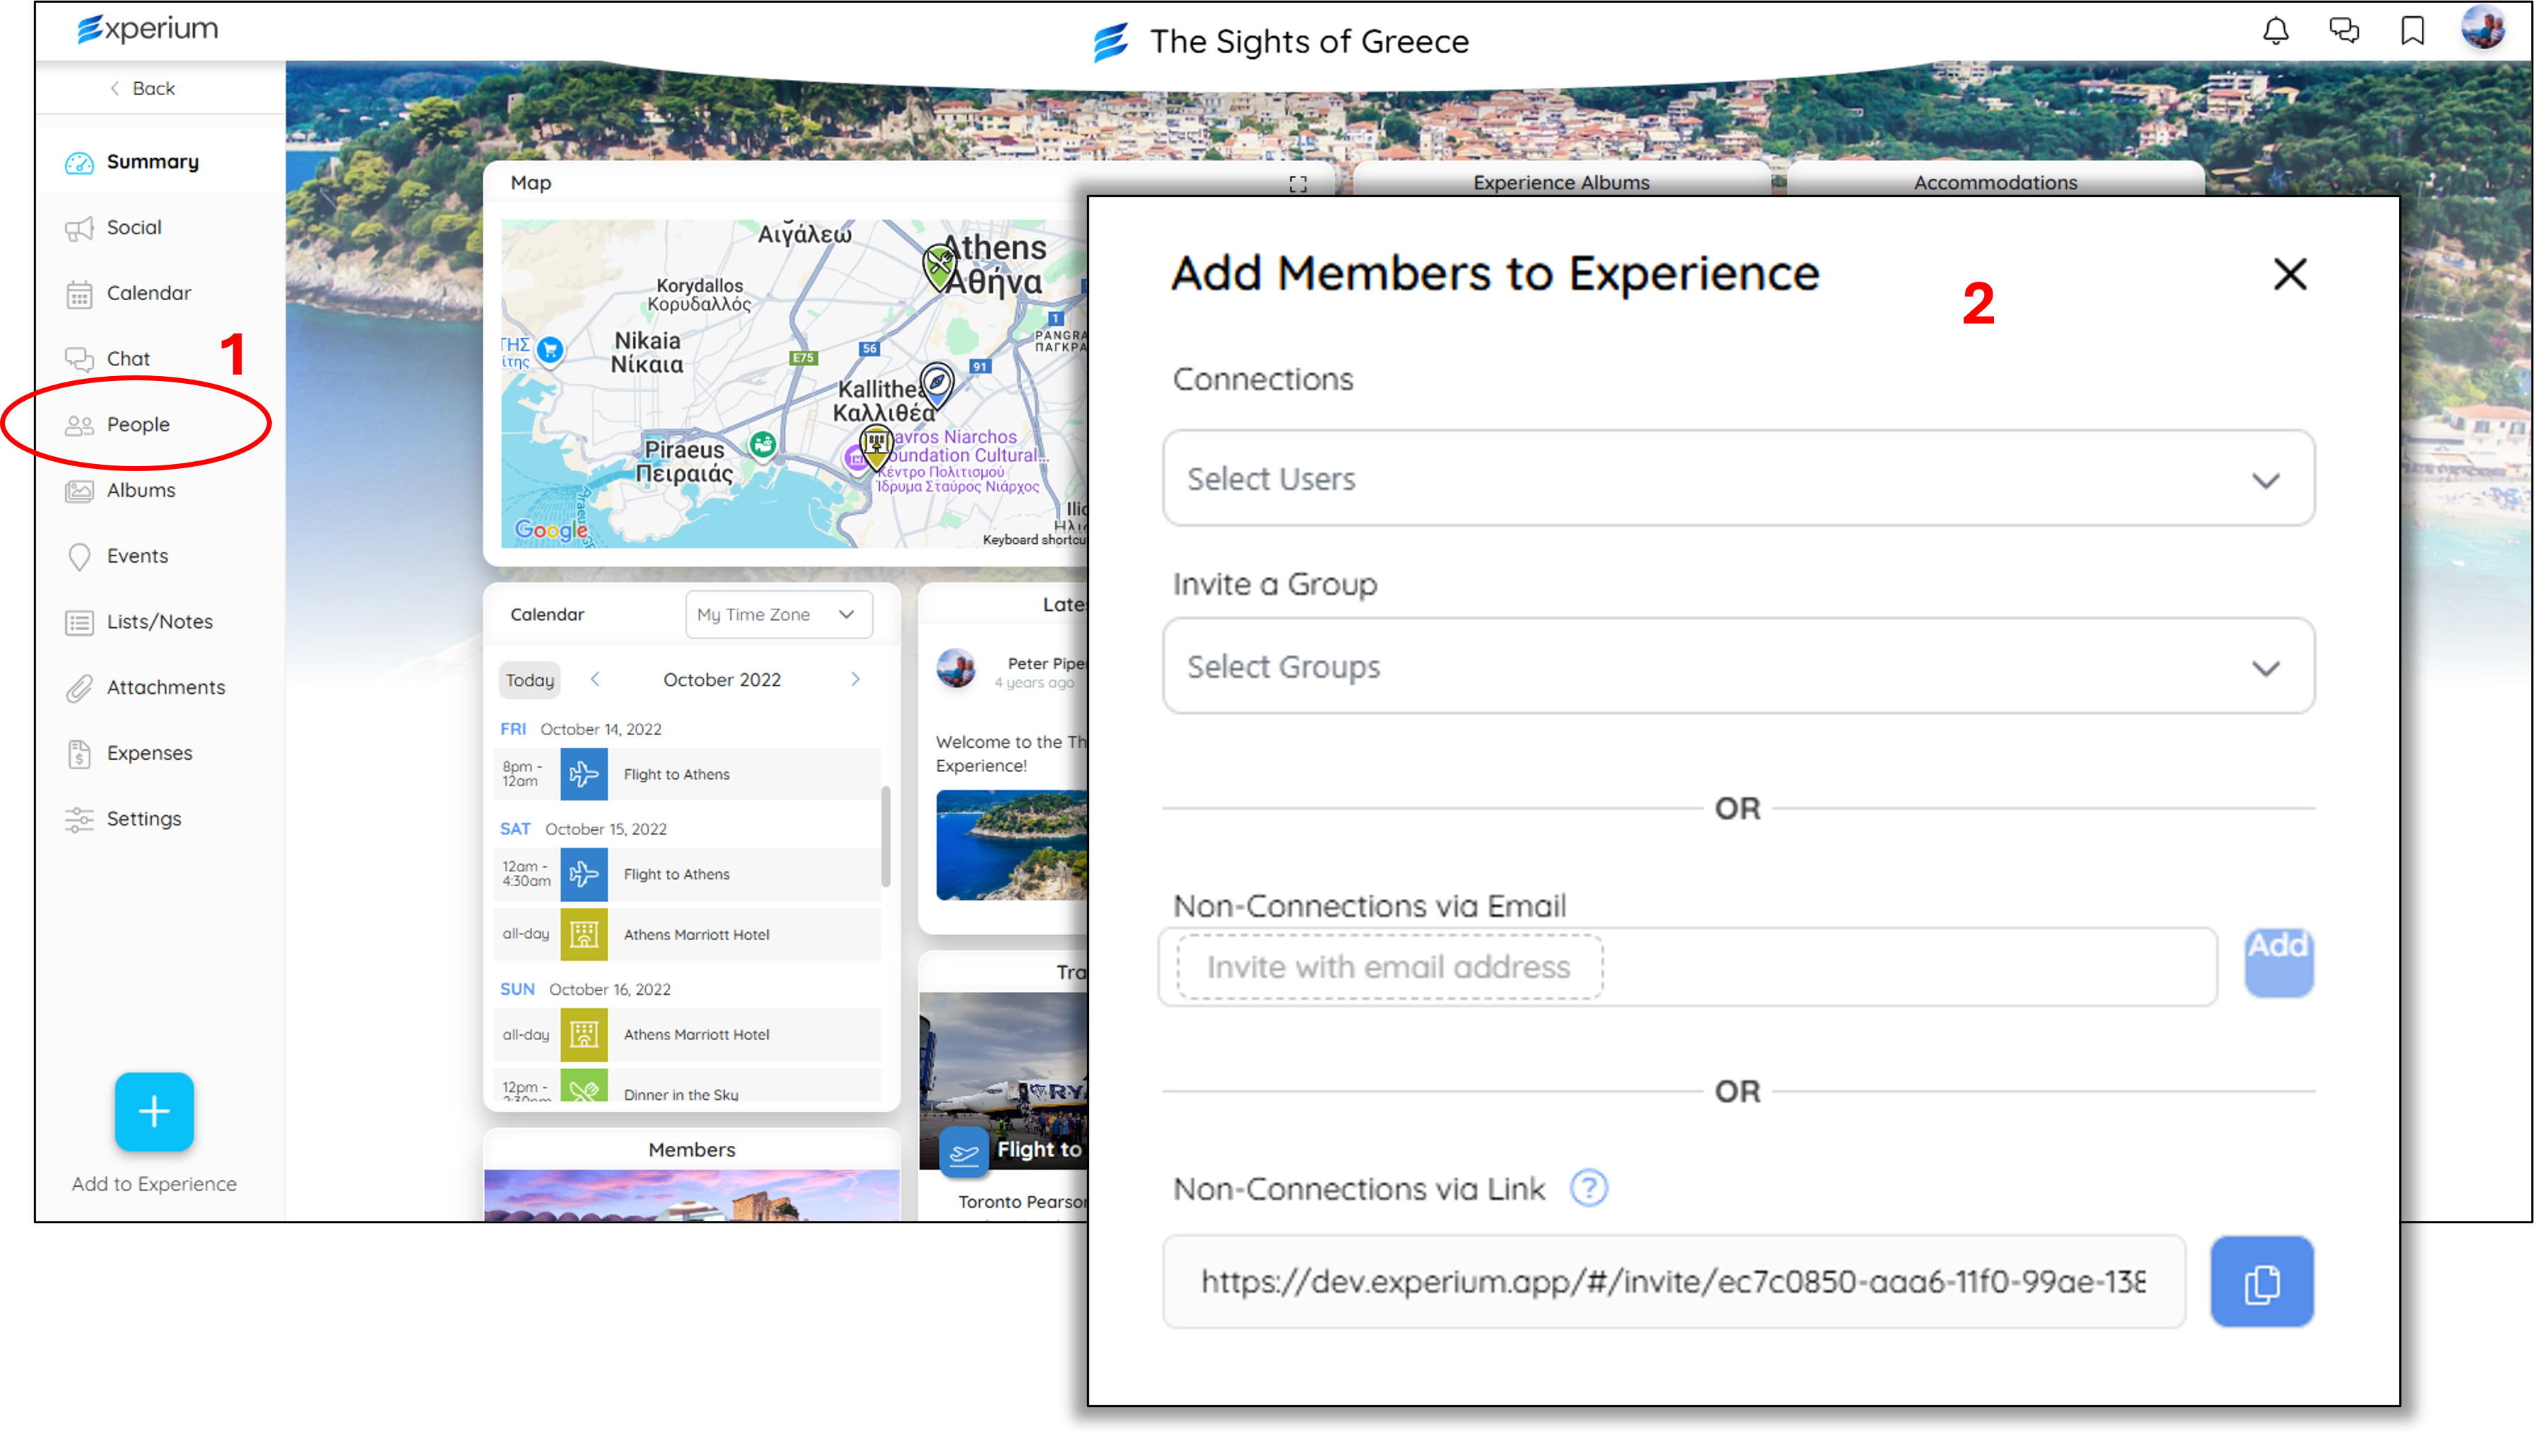Expand the map to fullscreen
The height and width of the screenshot is (1436, 2534).
coord(1298,184)
